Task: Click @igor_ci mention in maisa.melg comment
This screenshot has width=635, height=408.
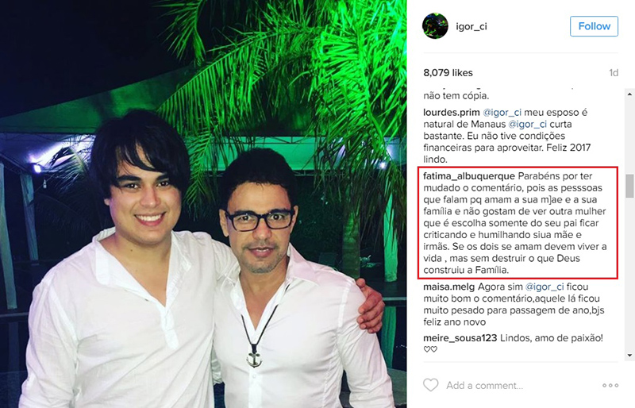Action: click(545, 287)
